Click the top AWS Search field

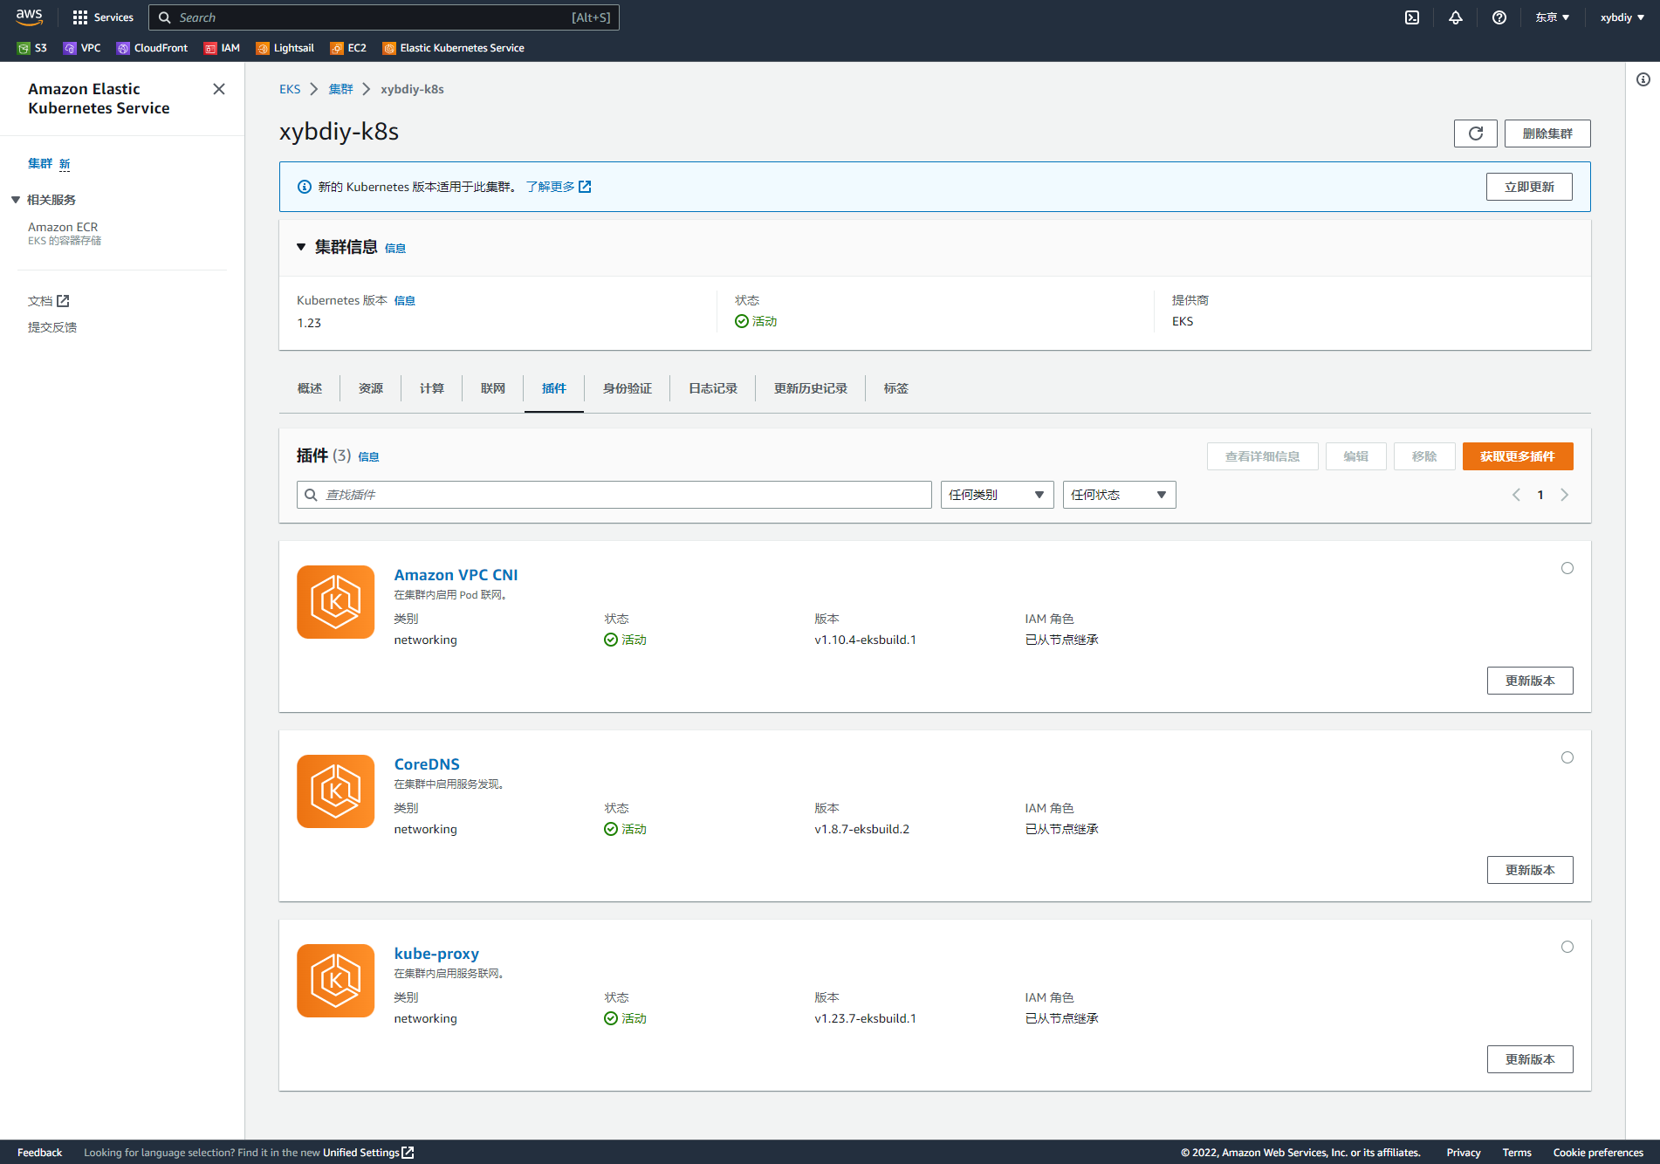(384, 17)
